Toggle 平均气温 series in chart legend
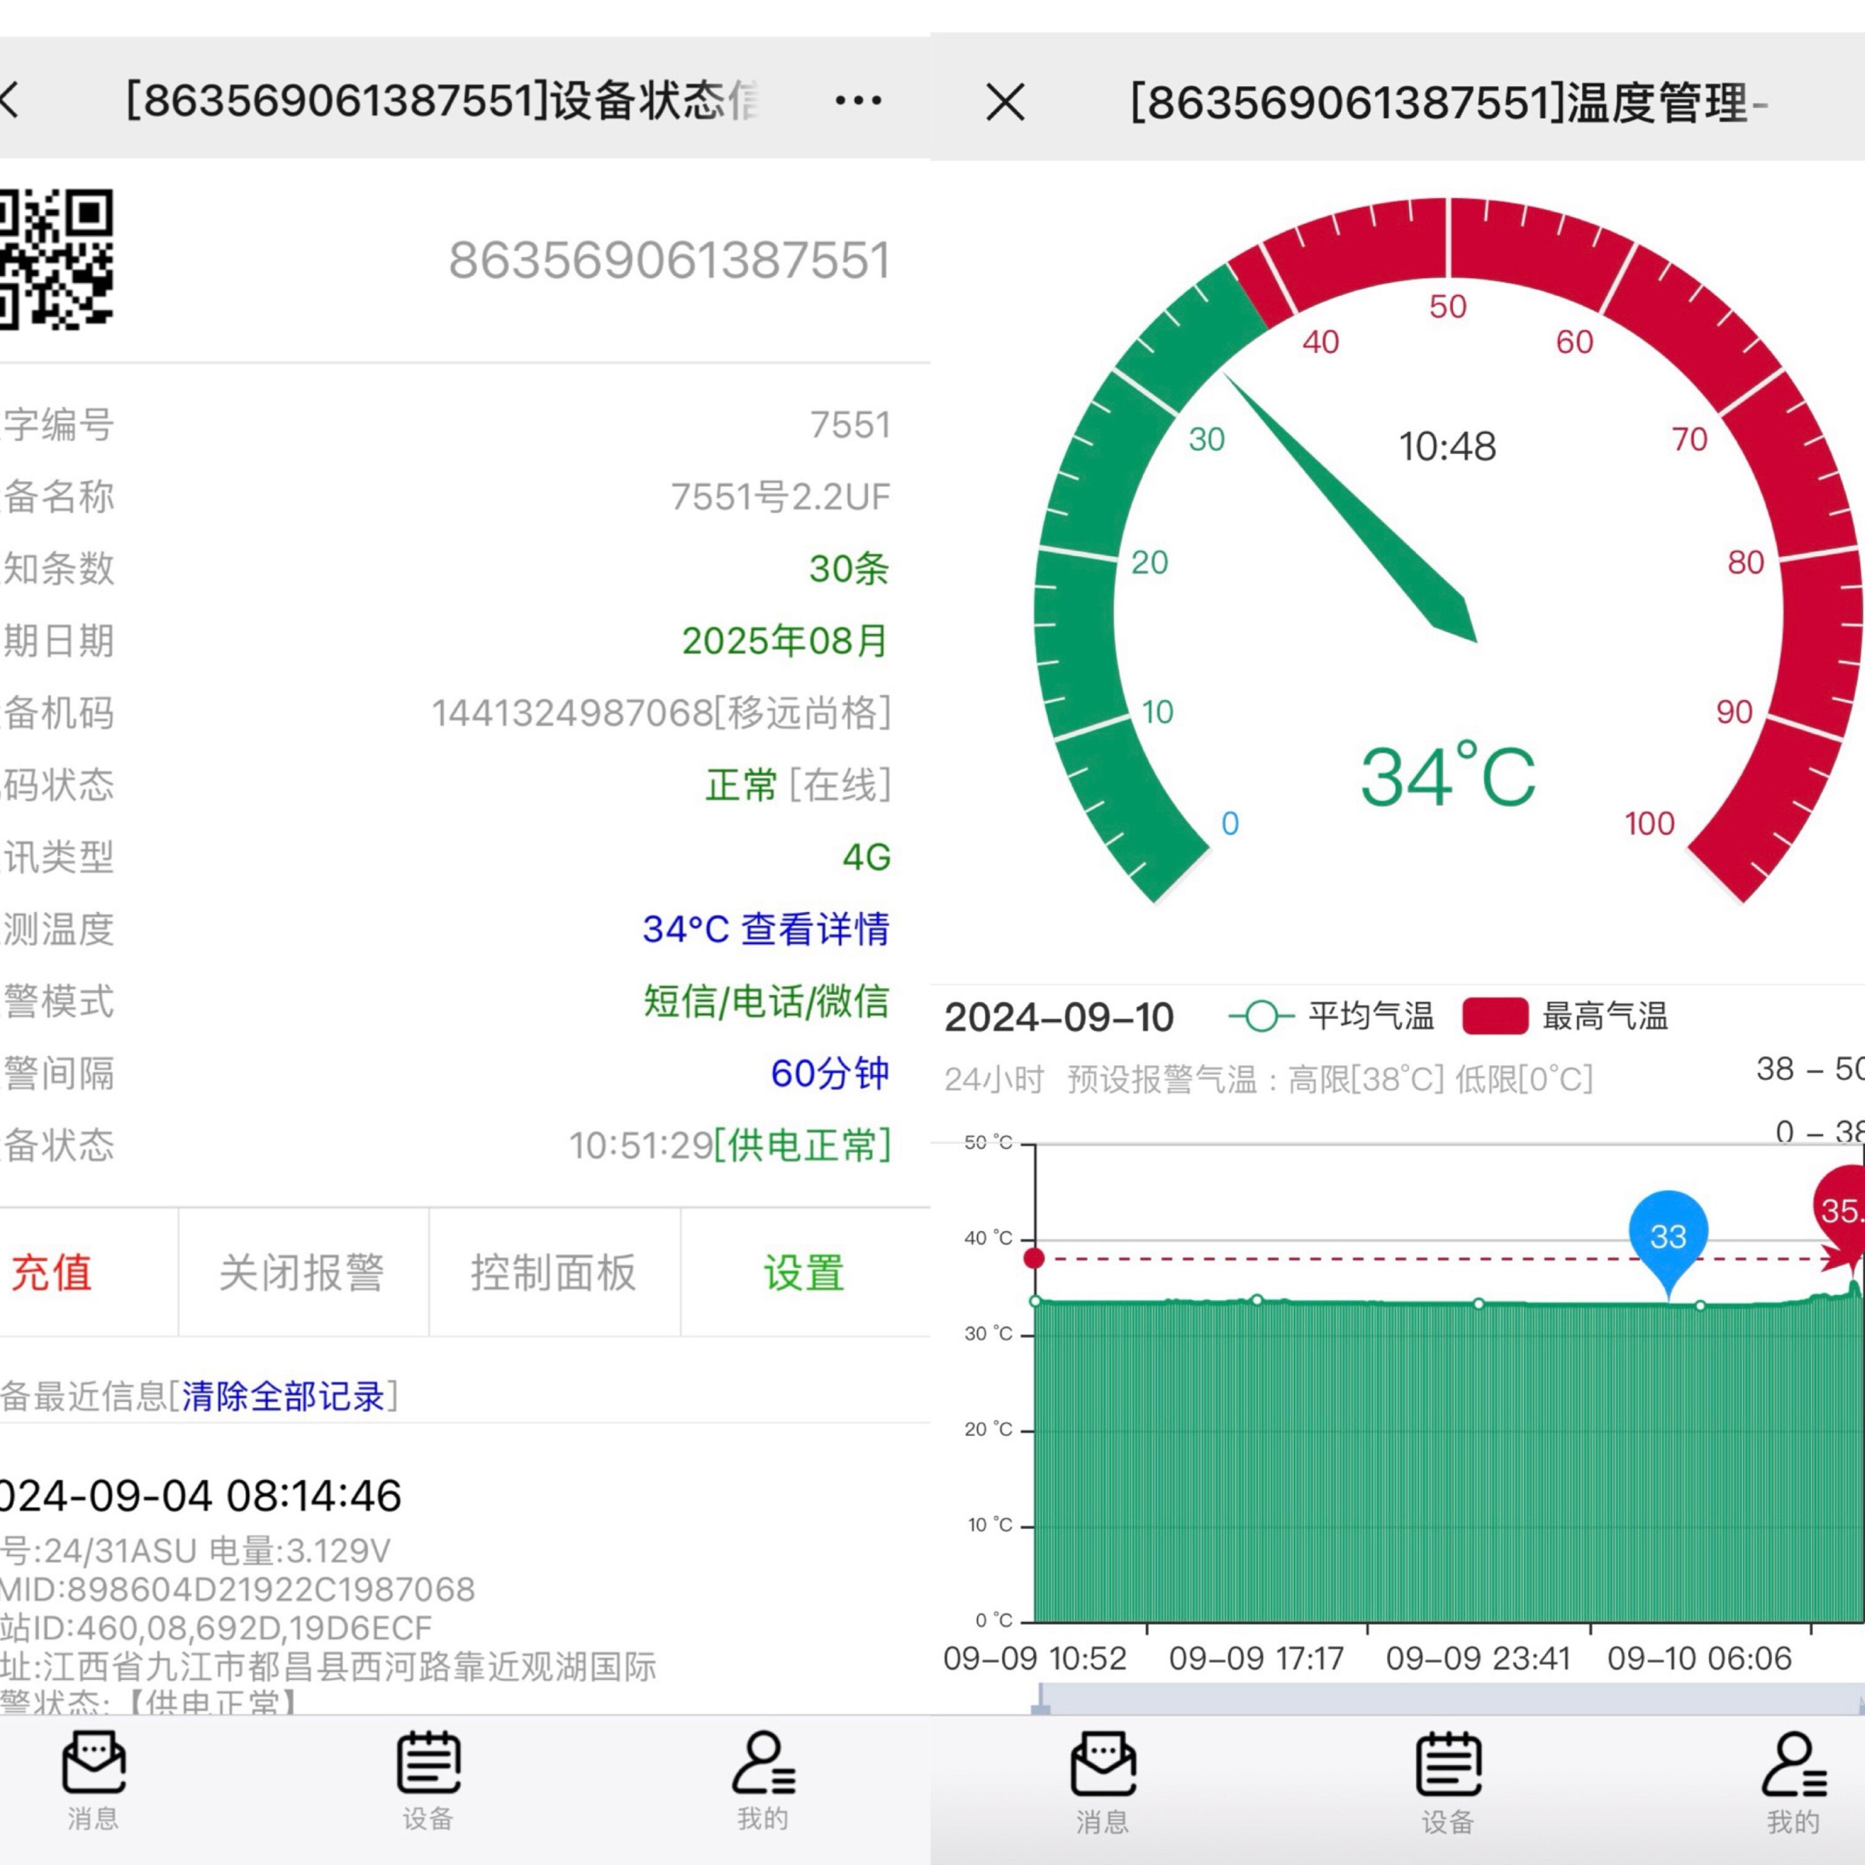This screenshot has height=1865, width=1865. click(1332, 1016)
